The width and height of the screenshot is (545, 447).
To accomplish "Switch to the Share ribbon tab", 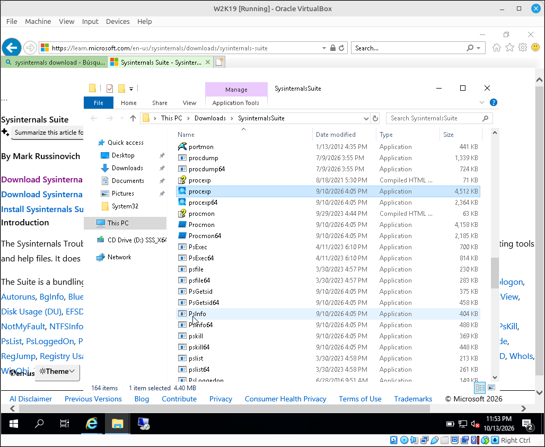I will point(160,103).
